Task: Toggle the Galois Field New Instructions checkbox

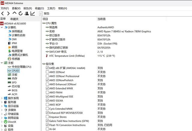Action: pyautogui.click(x=47, y=121)
